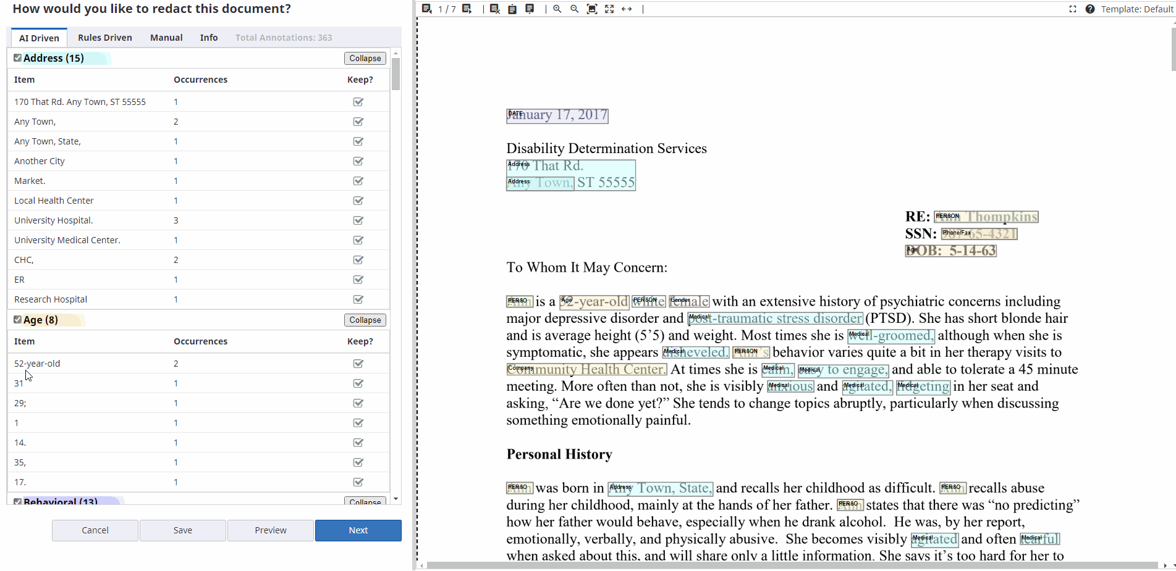The image size is (1176, 571).
Task: Open help via question mark icon
Action: pos(1090,9)
